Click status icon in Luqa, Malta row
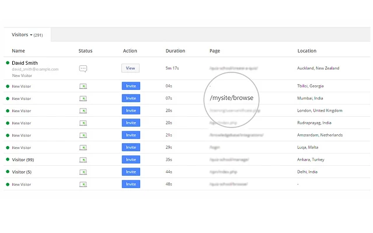This screenshot has height=233, width=373. 83,148
